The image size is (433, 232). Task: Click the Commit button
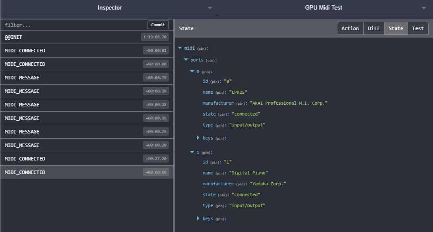[158, 25]
